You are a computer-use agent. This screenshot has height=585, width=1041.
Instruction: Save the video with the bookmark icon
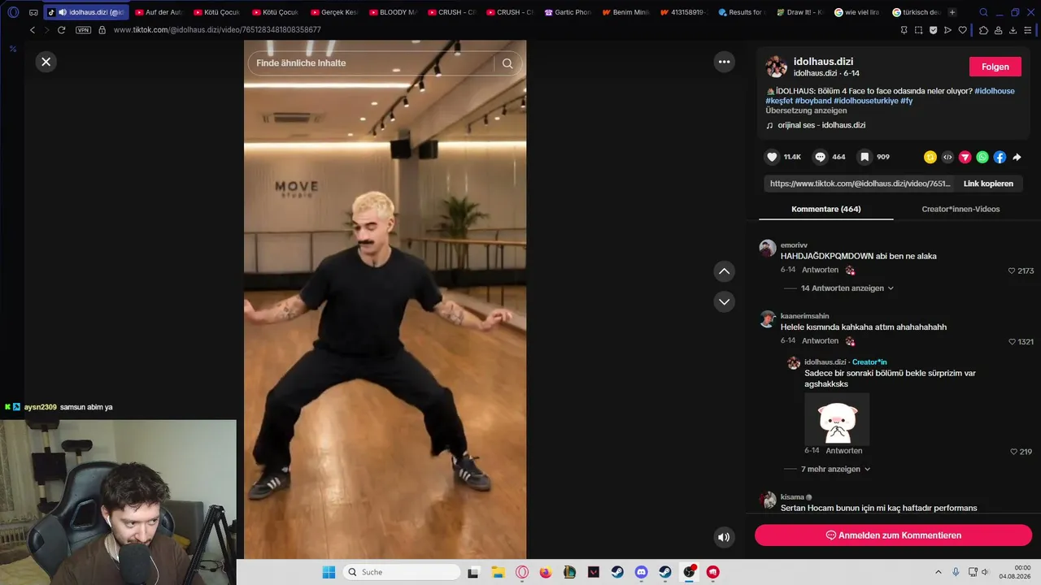pos(865,157)
